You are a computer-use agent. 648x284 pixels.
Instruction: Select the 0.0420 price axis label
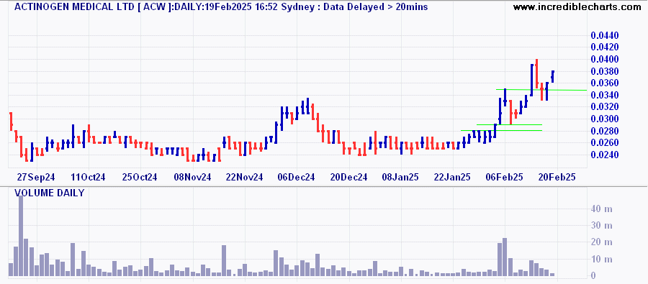(x=605, y=47)
